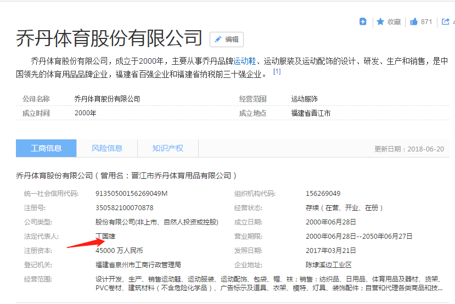Viewport: 455px width, 304px height.
Task: Click the 编辑 edit button
Action: tap(227, 40)
